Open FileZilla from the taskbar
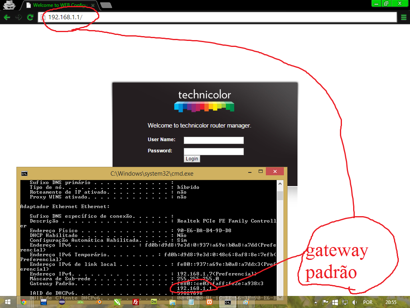Screen dimensions: 410x308 pyautogui.click(x=135, y=302)
